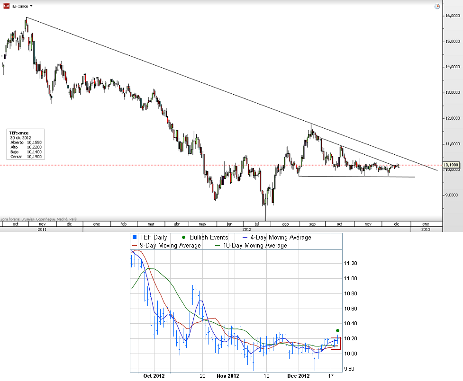The width and height of the screenshot is (463, 381).
Task: Click the Dec 2012 label on lower chart
Action: coord(299,376)
